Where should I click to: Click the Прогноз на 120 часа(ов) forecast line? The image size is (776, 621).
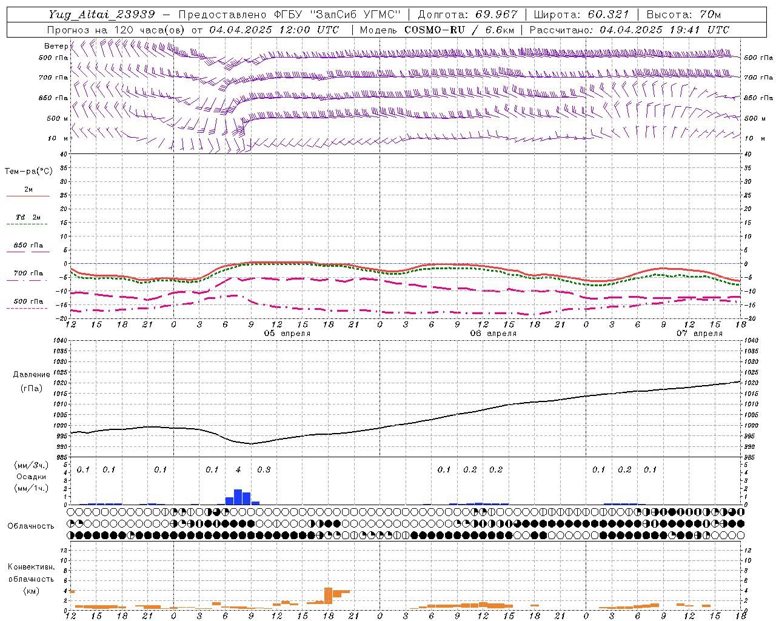[x=193, y=30]
